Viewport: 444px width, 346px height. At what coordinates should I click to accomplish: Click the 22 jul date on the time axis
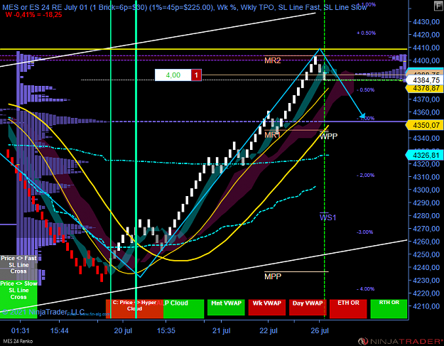pyautogui.click(x=268, y=330)
